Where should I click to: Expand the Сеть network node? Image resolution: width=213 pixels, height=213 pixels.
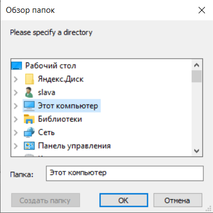(x=15, y=132)
